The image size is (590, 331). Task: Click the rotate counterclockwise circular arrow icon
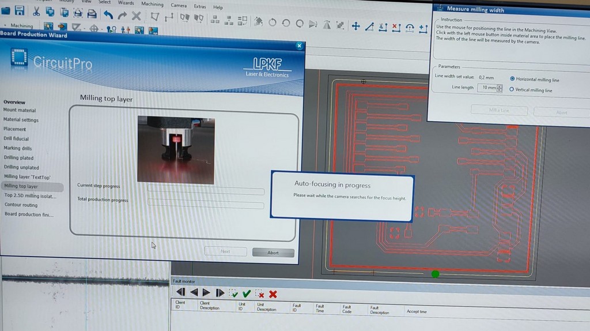pyautogui.click(x=286, y=23)
